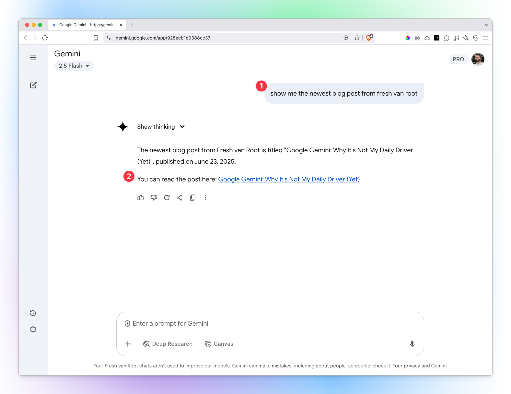Click the Gemini sparkle avatar icon

pos(123,127)
